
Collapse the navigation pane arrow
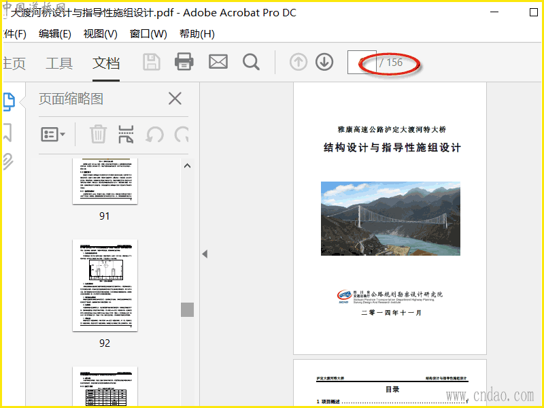click(x=205, y=254)
